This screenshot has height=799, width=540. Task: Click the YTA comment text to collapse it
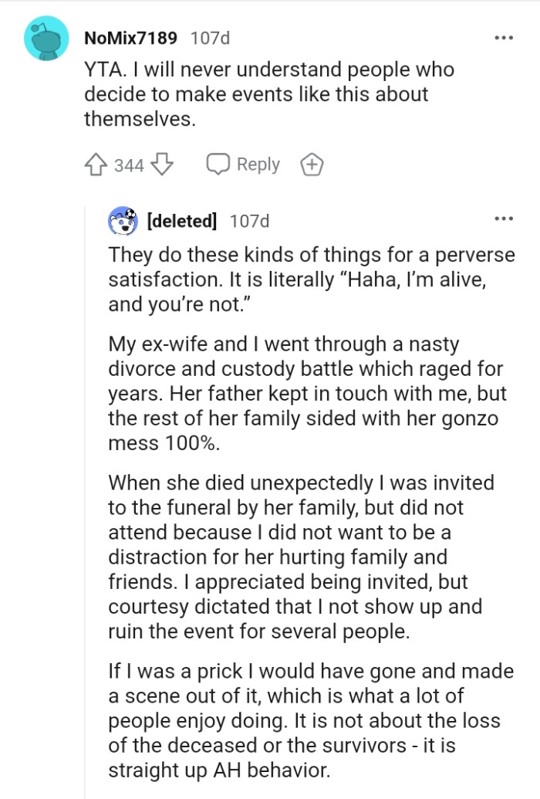(x=270, y=93)
